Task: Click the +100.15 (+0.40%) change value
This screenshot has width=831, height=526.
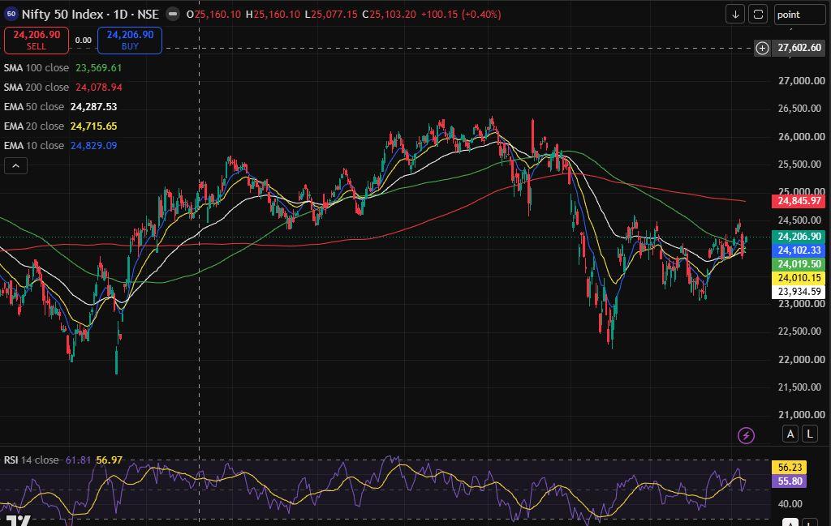Action: pos(461,15)
